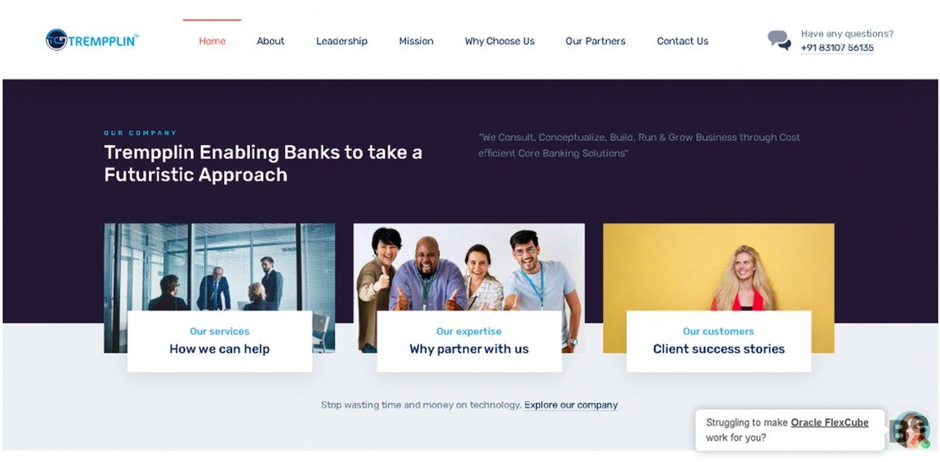Select Why Choose Us in navigation

tap(499, 42)
